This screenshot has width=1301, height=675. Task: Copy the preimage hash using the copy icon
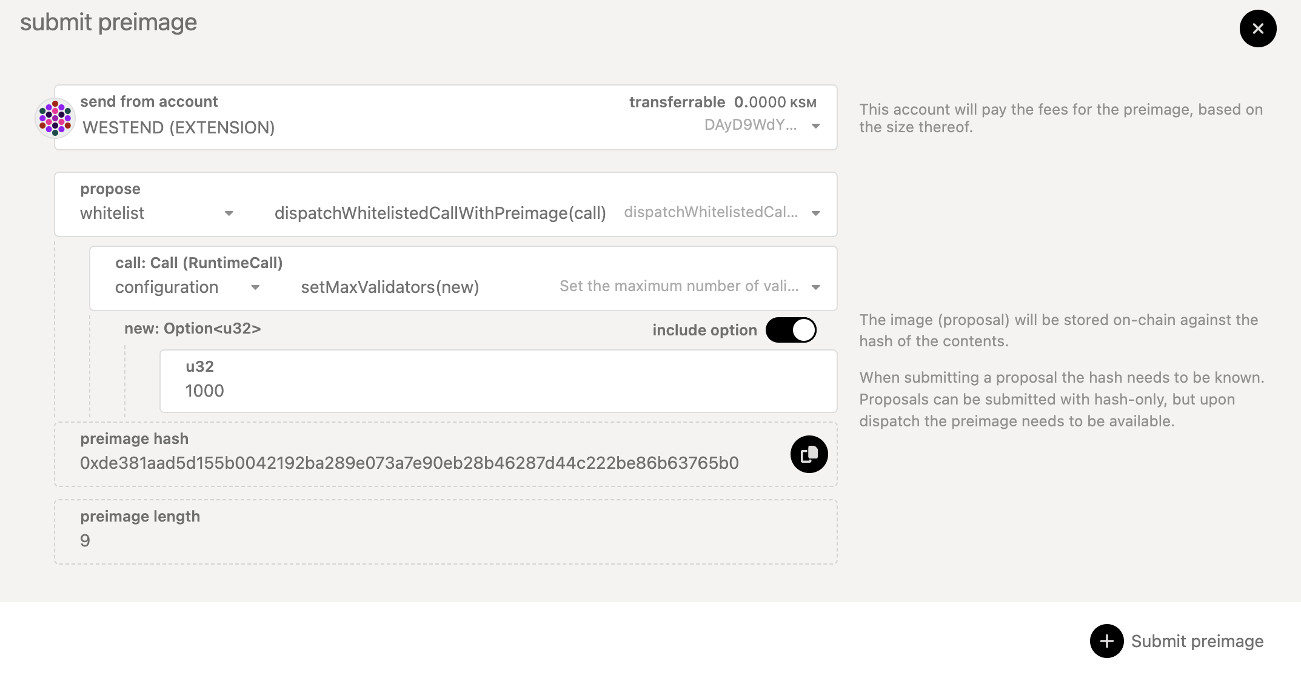(x=808, y=454)
